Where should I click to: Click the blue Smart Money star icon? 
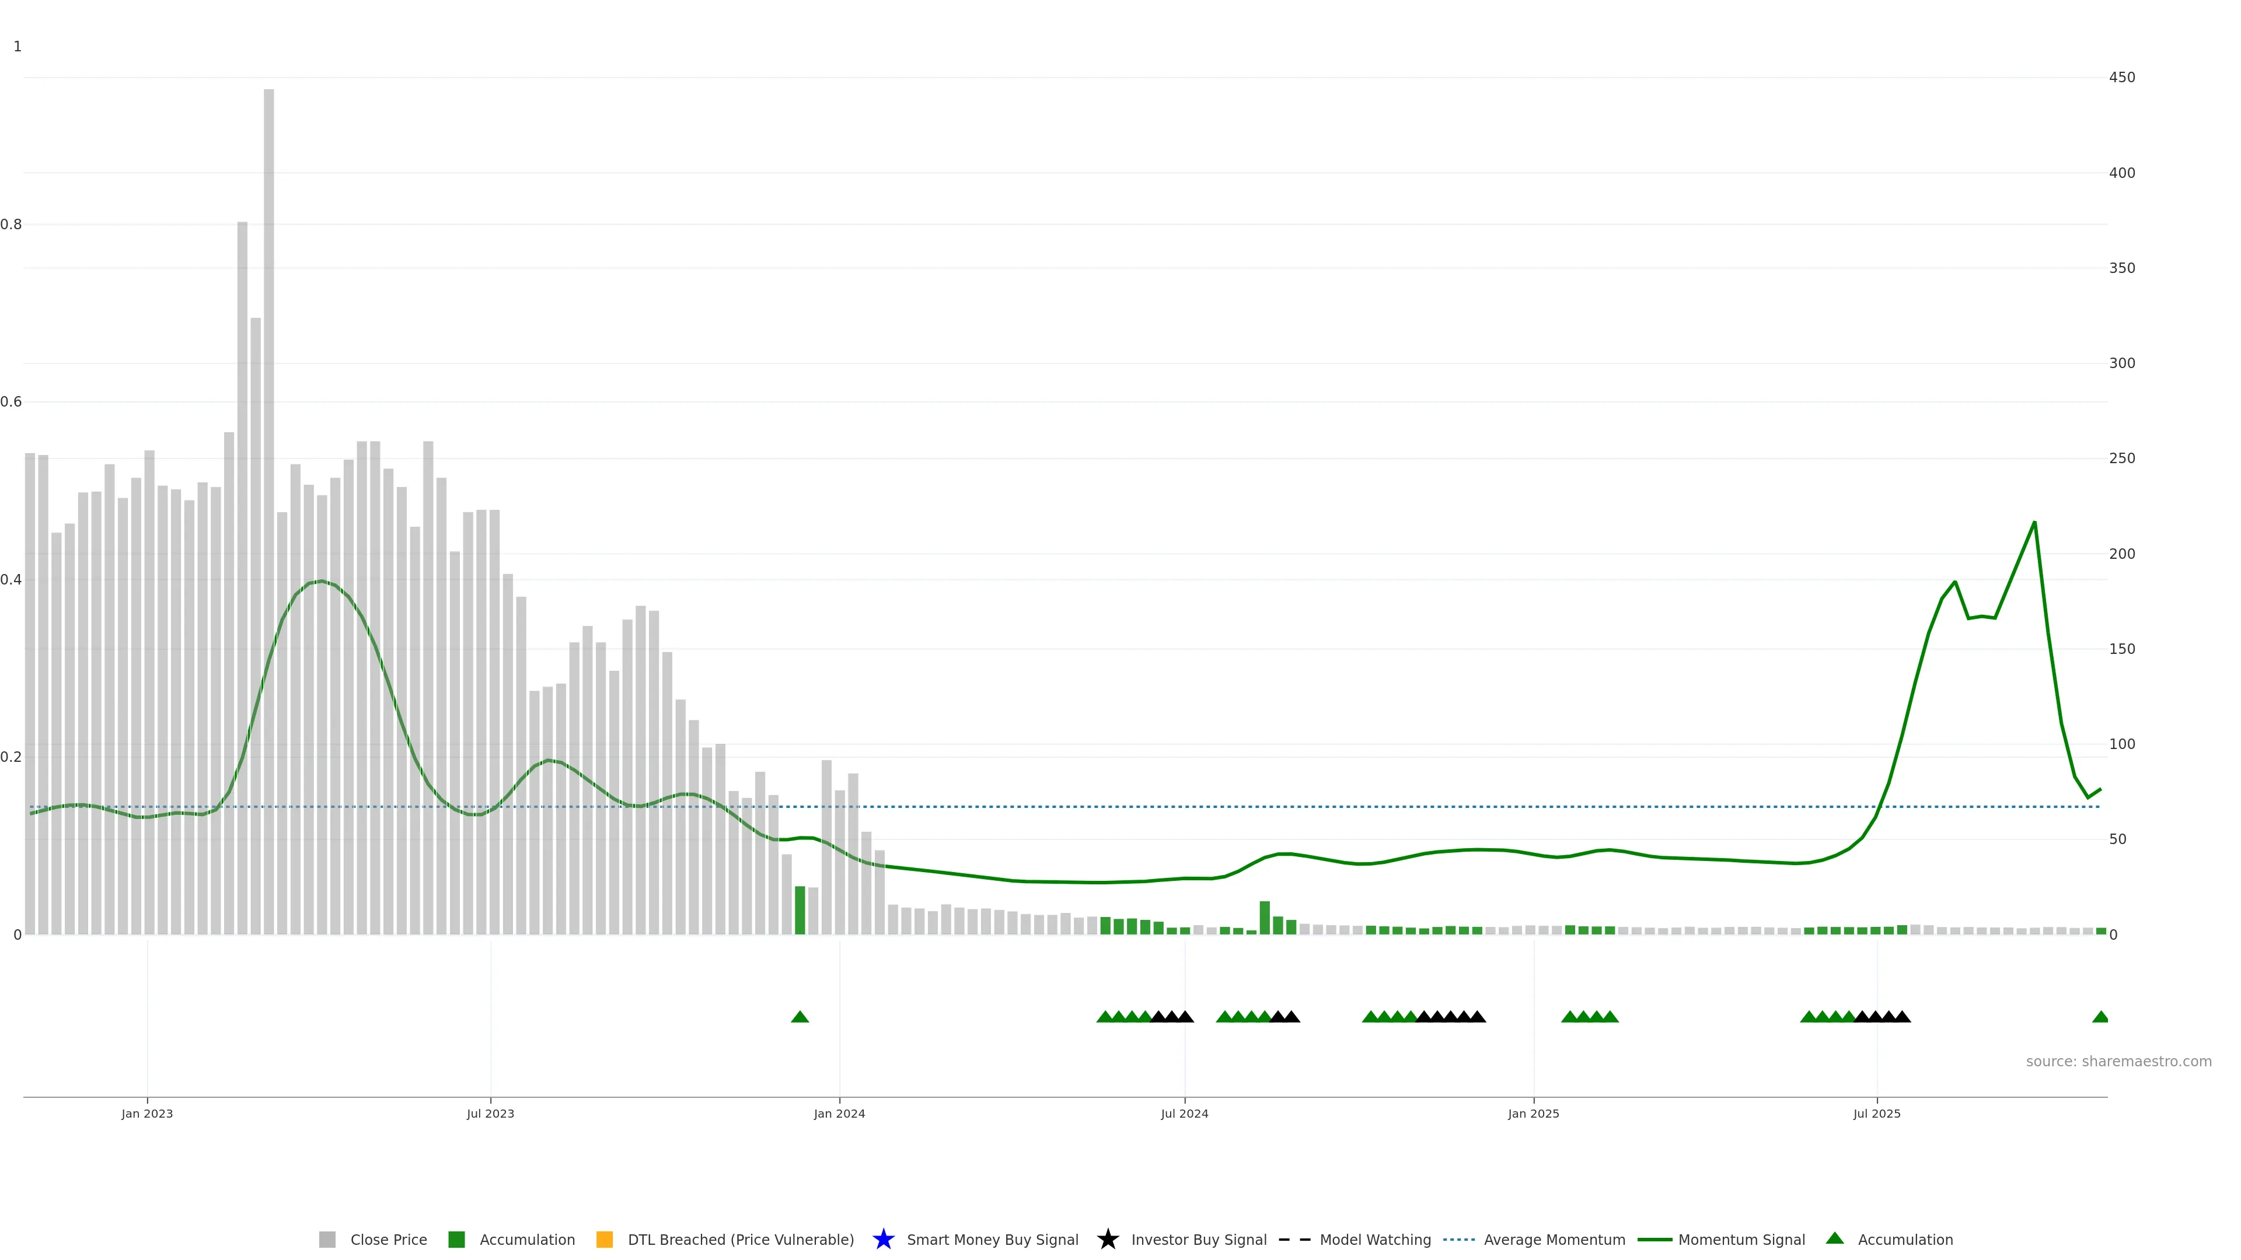[x=883, y=1239]
